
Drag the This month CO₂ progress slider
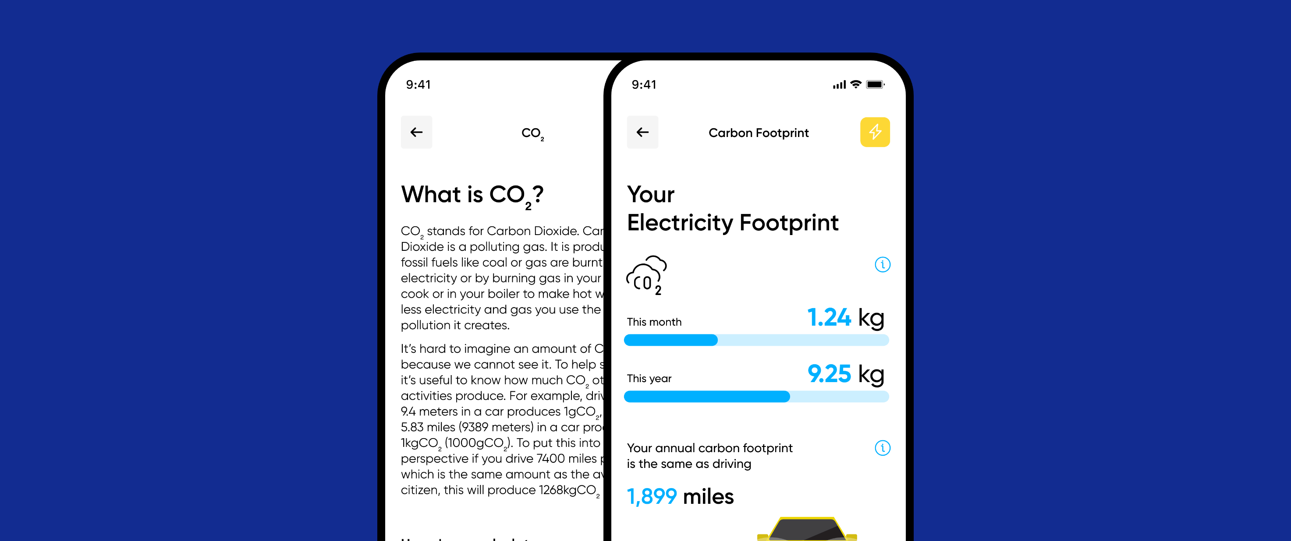(717, 344)
